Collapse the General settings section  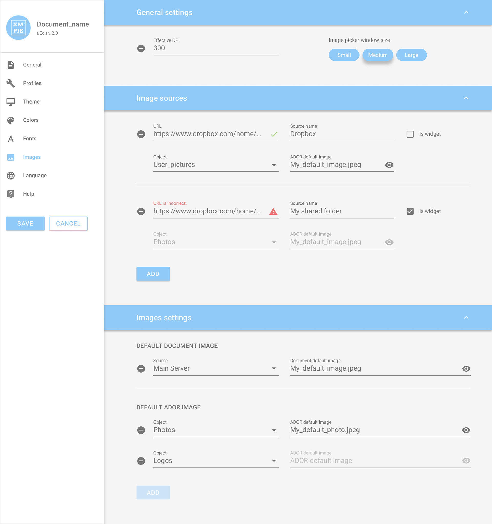pos(466,12)
